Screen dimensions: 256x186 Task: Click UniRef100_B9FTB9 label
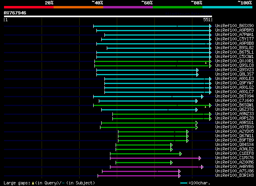coord(234,140)
